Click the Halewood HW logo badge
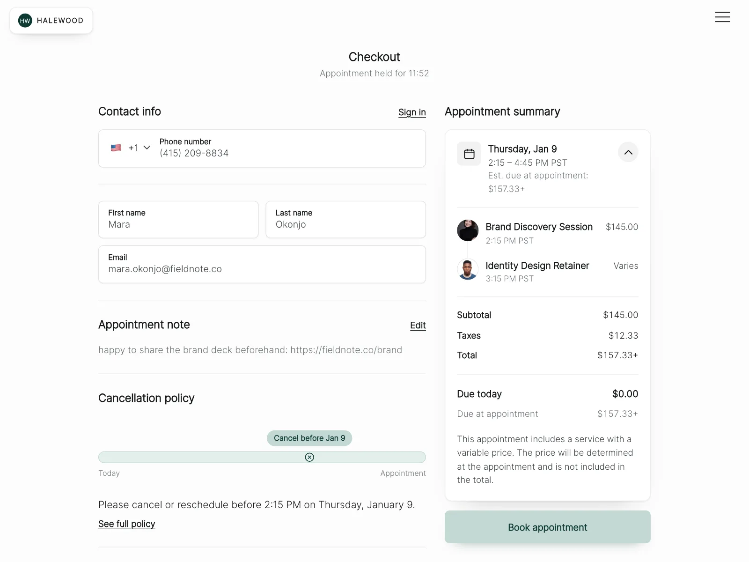Viewport: 749px width, 562px height. coord(51,21)
